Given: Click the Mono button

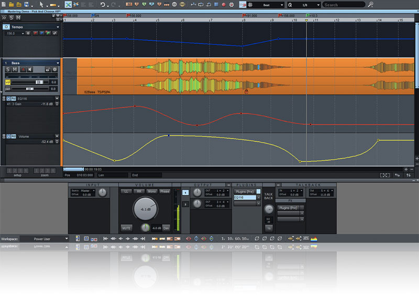Looking at the screenshot, I should (x=152, y=191).
